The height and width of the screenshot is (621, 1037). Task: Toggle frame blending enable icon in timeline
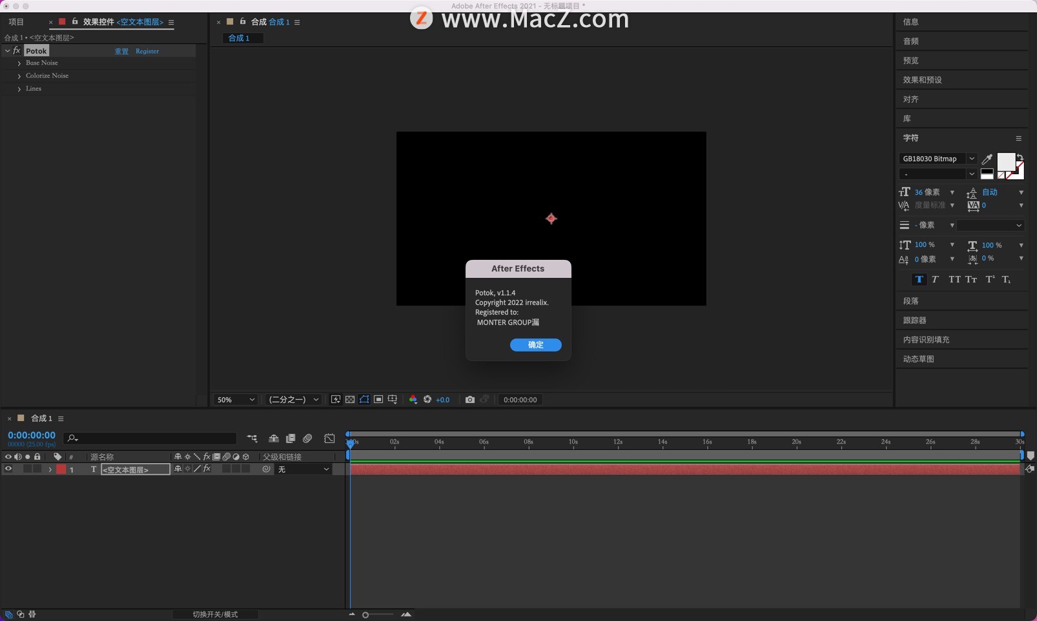pos(291,439)
